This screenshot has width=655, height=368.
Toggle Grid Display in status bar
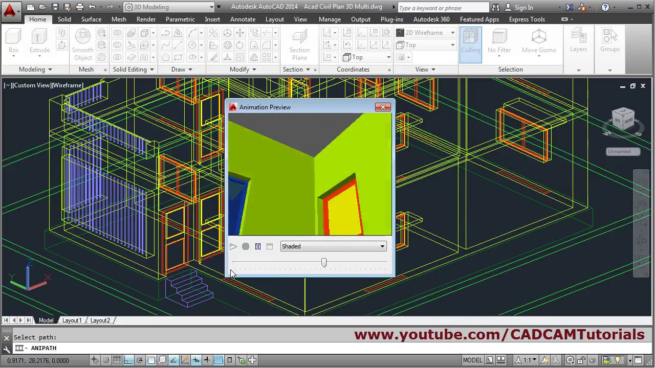(x=117, y=360)
